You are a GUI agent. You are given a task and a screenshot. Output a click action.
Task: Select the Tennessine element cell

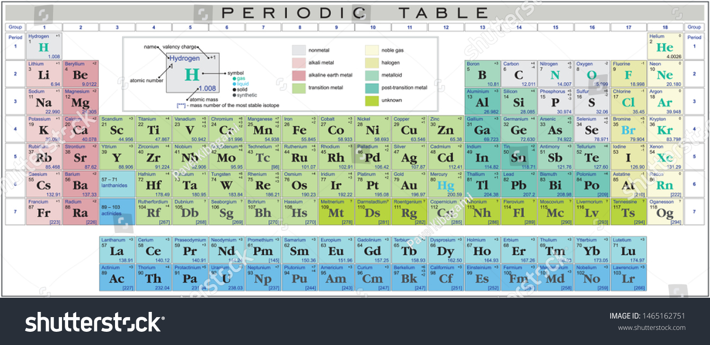pyautogui.click(x=629, y=212)
